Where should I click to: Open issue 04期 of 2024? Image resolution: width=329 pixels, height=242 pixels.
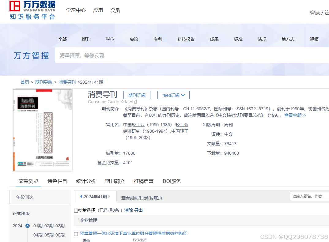(38, 235)
